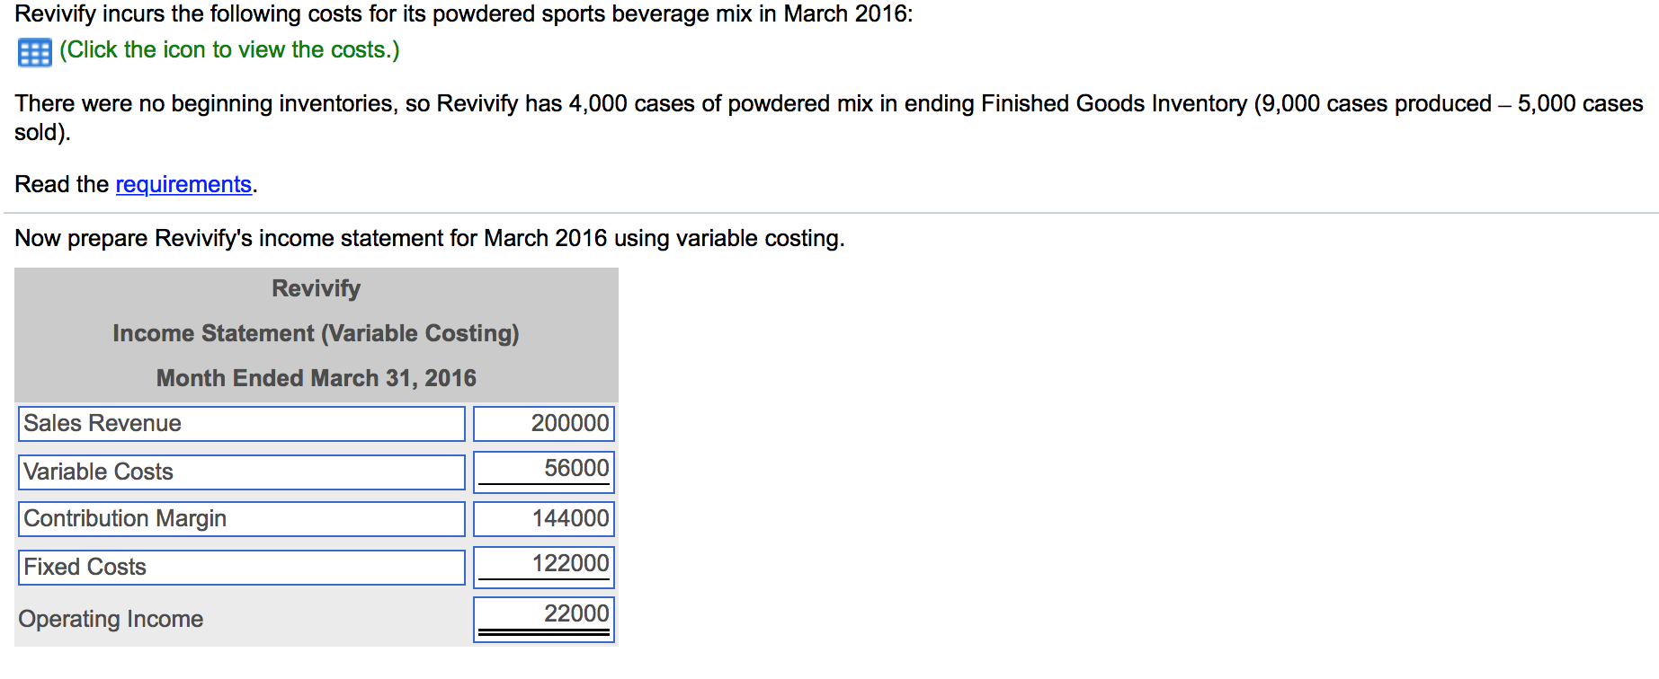Click the Fixed Costs label input box

[x=240, y=567]
